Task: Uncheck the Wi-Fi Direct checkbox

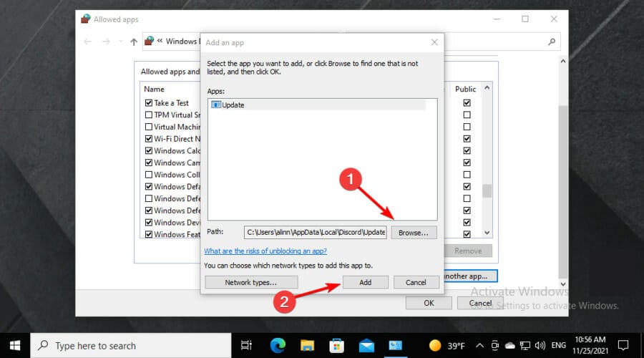Action: (149, 138)
